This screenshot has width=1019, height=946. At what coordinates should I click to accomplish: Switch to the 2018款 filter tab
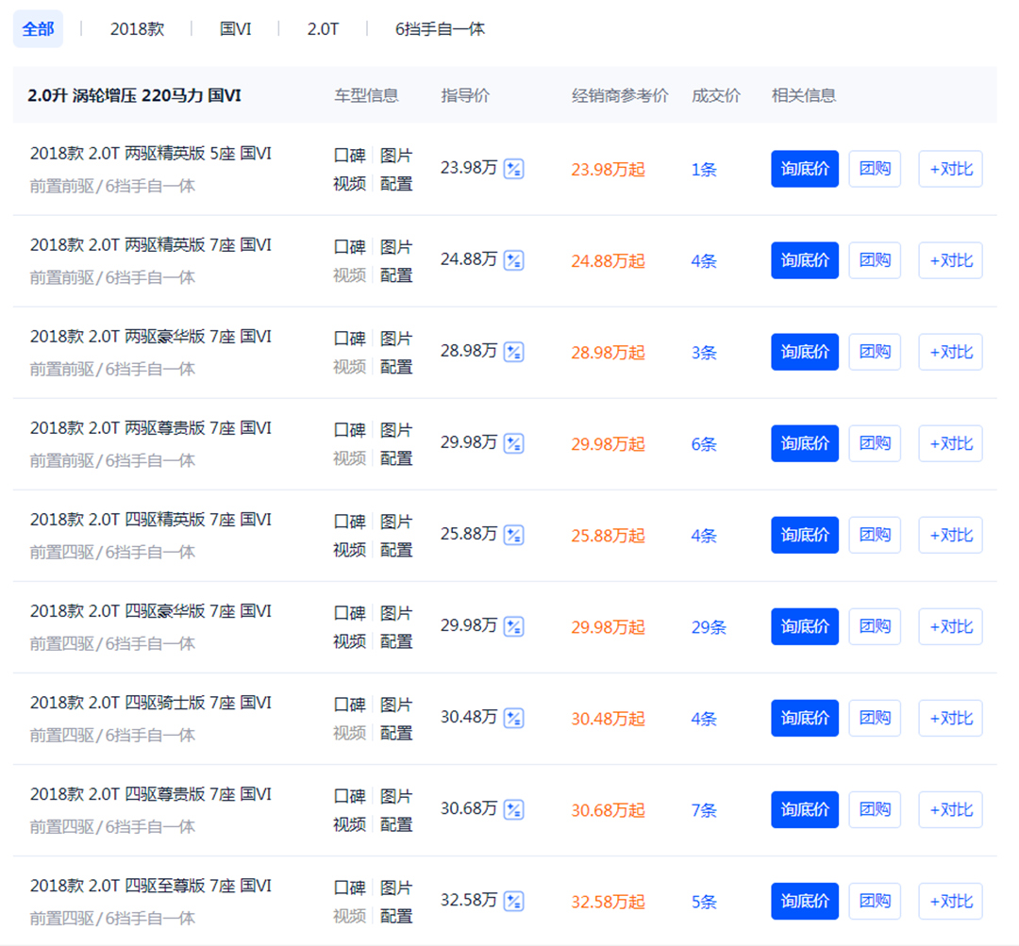click(x=137, y=29)
